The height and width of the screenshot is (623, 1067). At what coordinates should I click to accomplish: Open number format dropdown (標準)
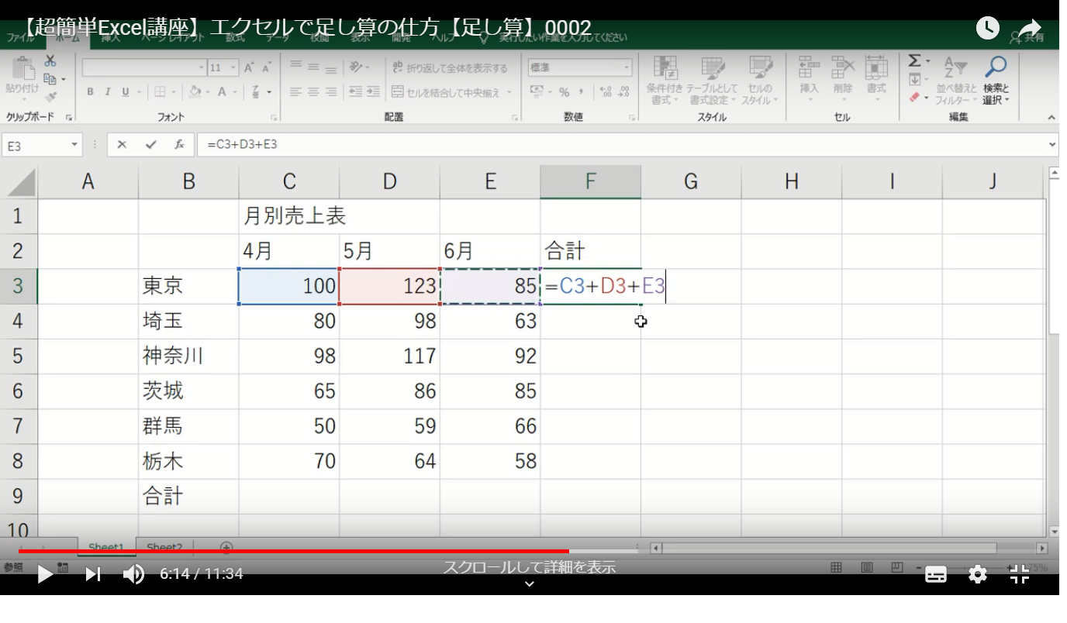click(x=627, y=68)
